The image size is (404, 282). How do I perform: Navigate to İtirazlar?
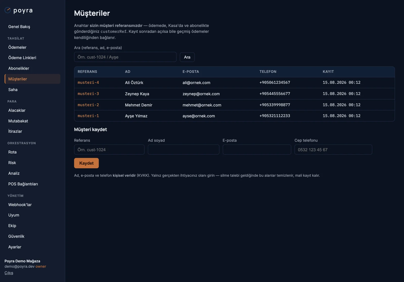[x=15, y=131]
